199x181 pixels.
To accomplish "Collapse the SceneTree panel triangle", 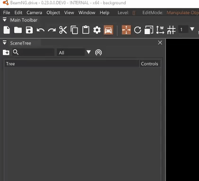I will (5, 43).
